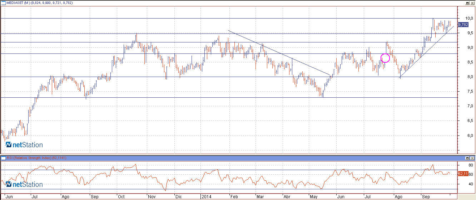
Task: Click the 62,11 current RSI value label
Action: (x=463, y=174)
